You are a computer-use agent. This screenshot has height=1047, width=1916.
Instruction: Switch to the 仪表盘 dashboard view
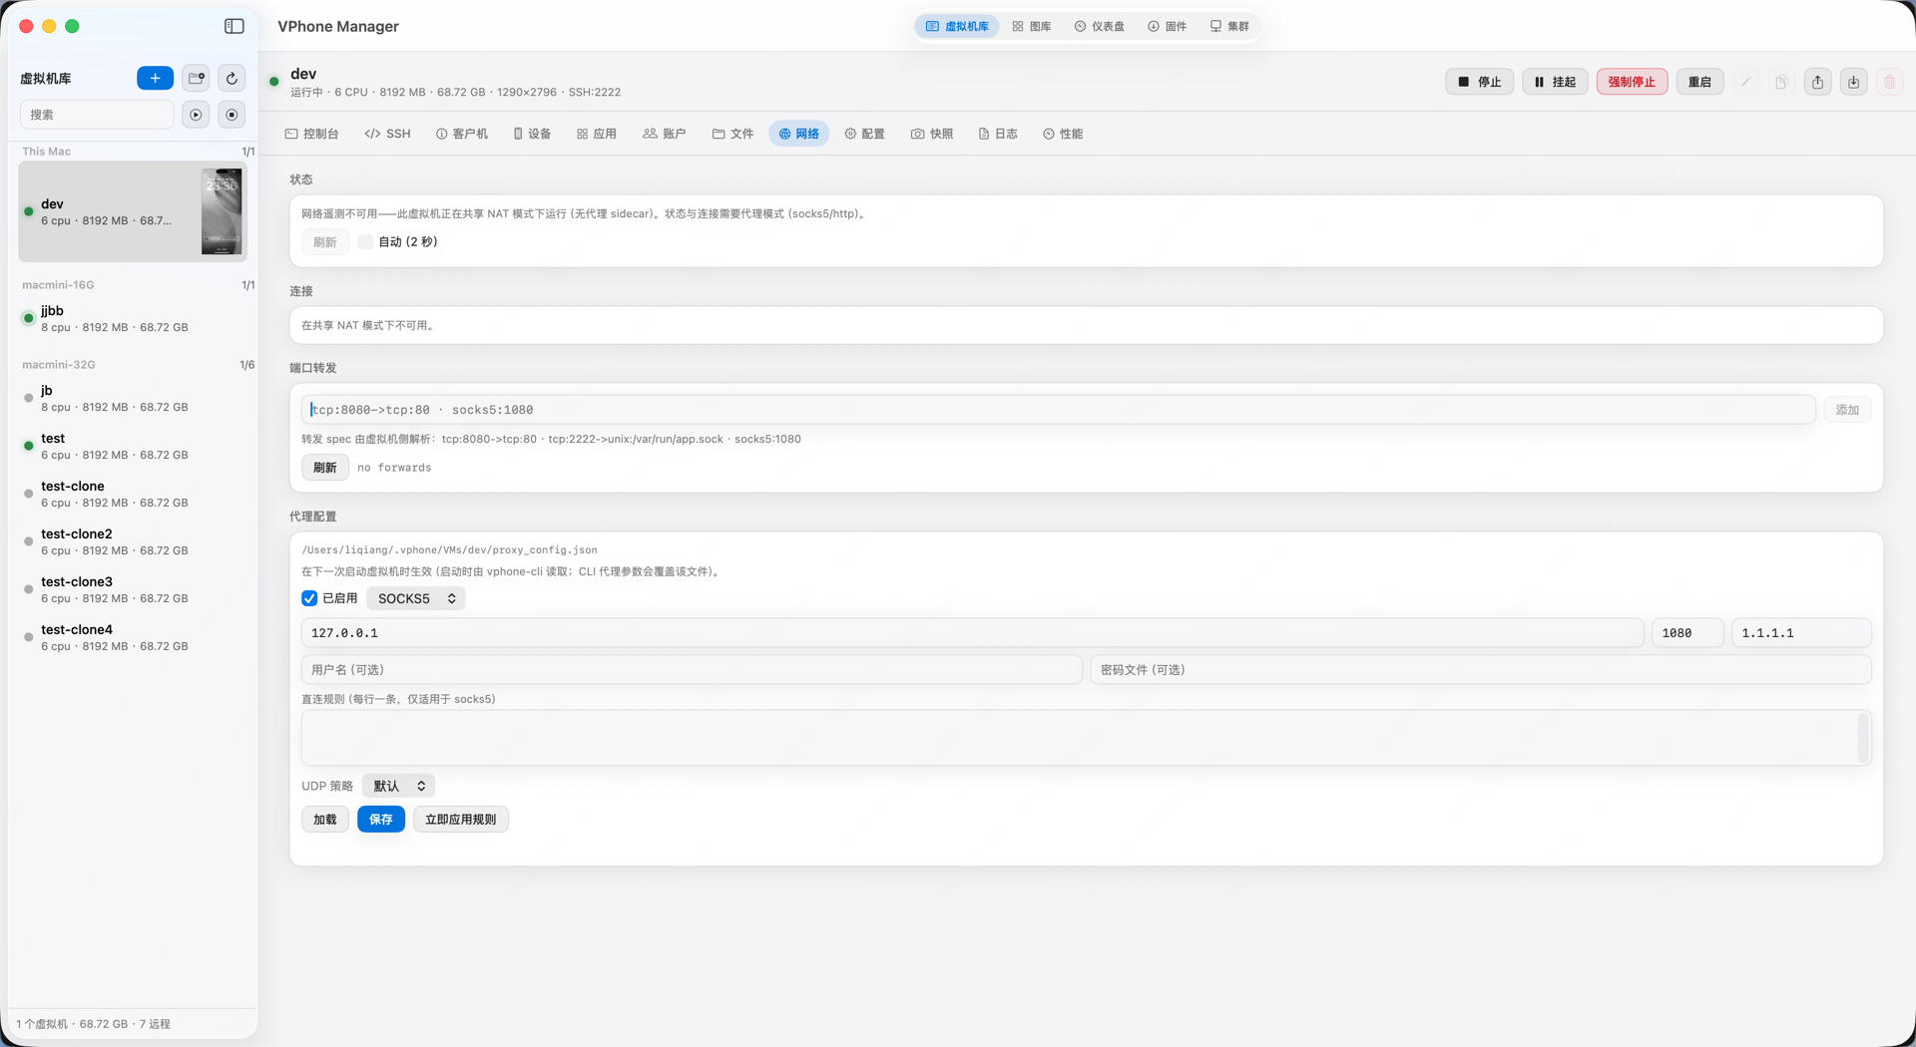(1099, 26)
